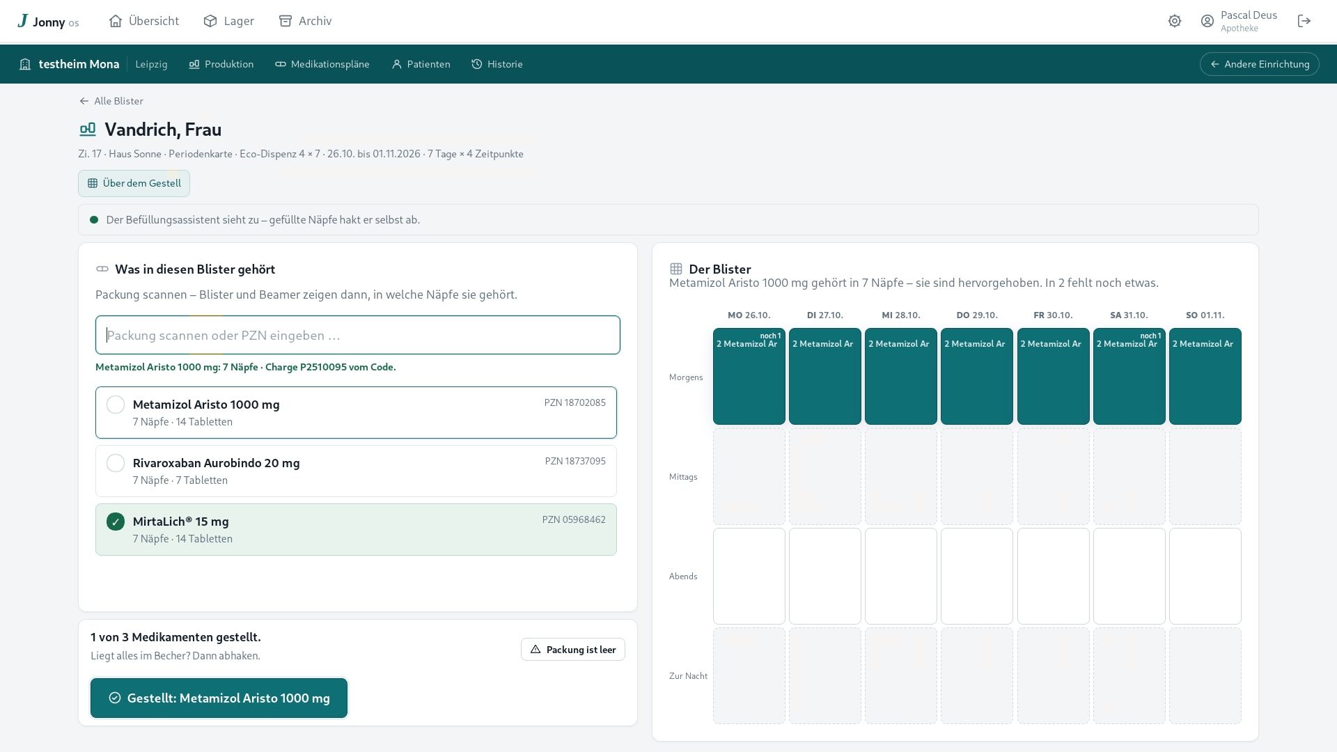Click the blister icon beside Vandrich, Frau
Screen dimensions: 1337x752
(x=88, y=130)
